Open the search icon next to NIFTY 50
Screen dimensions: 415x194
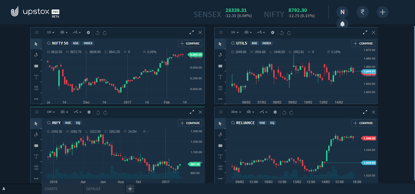[x=49, y=43]
